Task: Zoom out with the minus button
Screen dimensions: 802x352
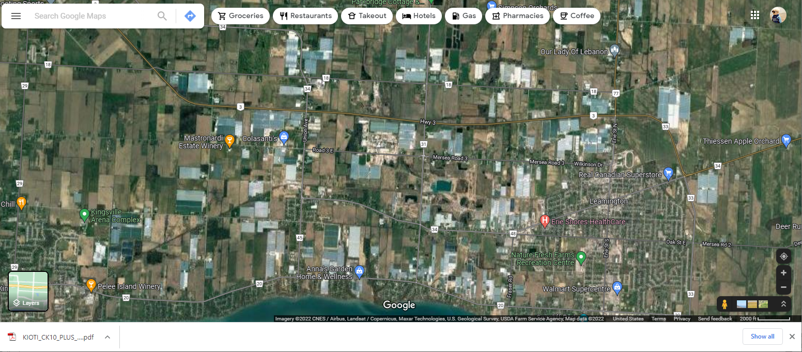Action: point(783,287)
